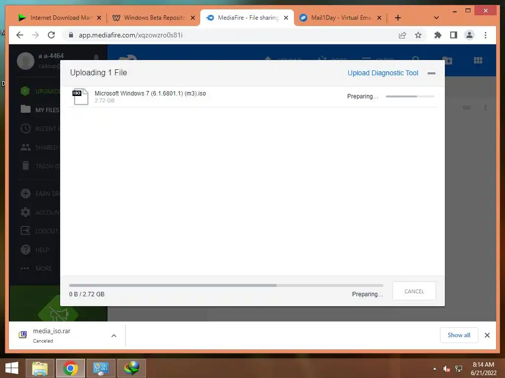Screen dimensions: 505x378
Task: Go back to previous page
Action: pyautogui.click(x=20, y=35)
